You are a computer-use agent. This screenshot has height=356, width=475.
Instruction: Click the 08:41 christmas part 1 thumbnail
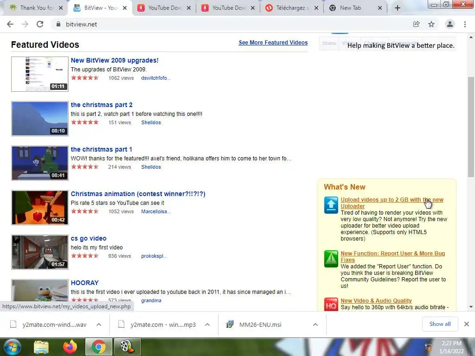point(40,163)
